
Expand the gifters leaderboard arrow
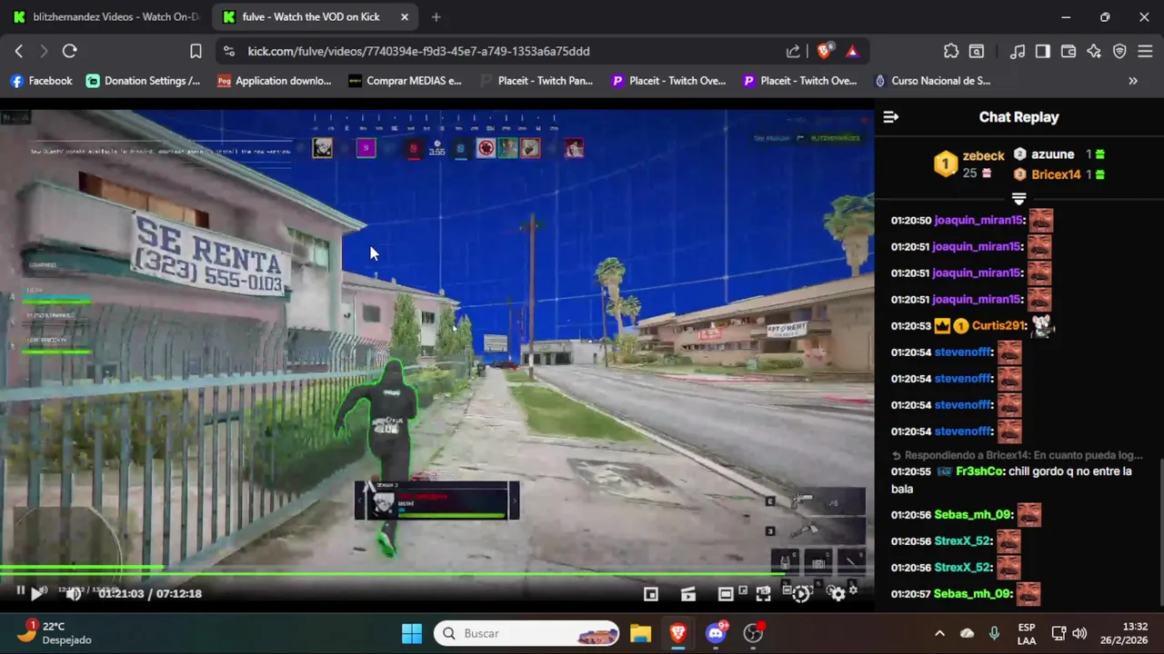(1018, 198)
